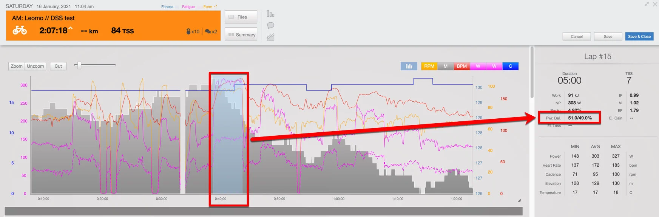The image size is (659, 217).
Task: Click the kettlebell x10 feedback icon
Action: 193,31
